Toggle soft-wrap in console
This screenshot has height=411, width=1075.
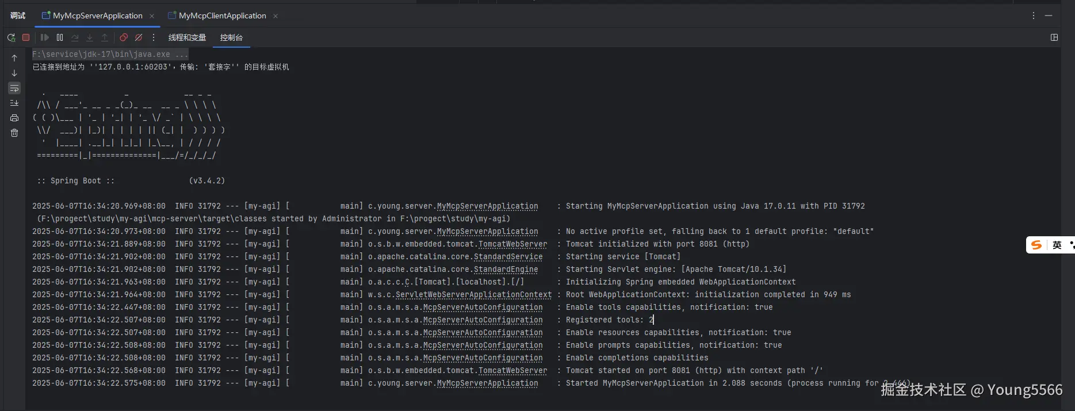(14, 88)
